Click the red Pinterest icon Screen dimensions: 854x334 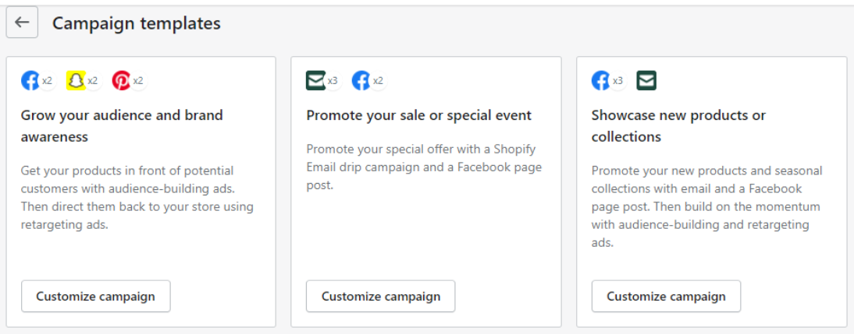pyautogui.click(x=121, y=81)
